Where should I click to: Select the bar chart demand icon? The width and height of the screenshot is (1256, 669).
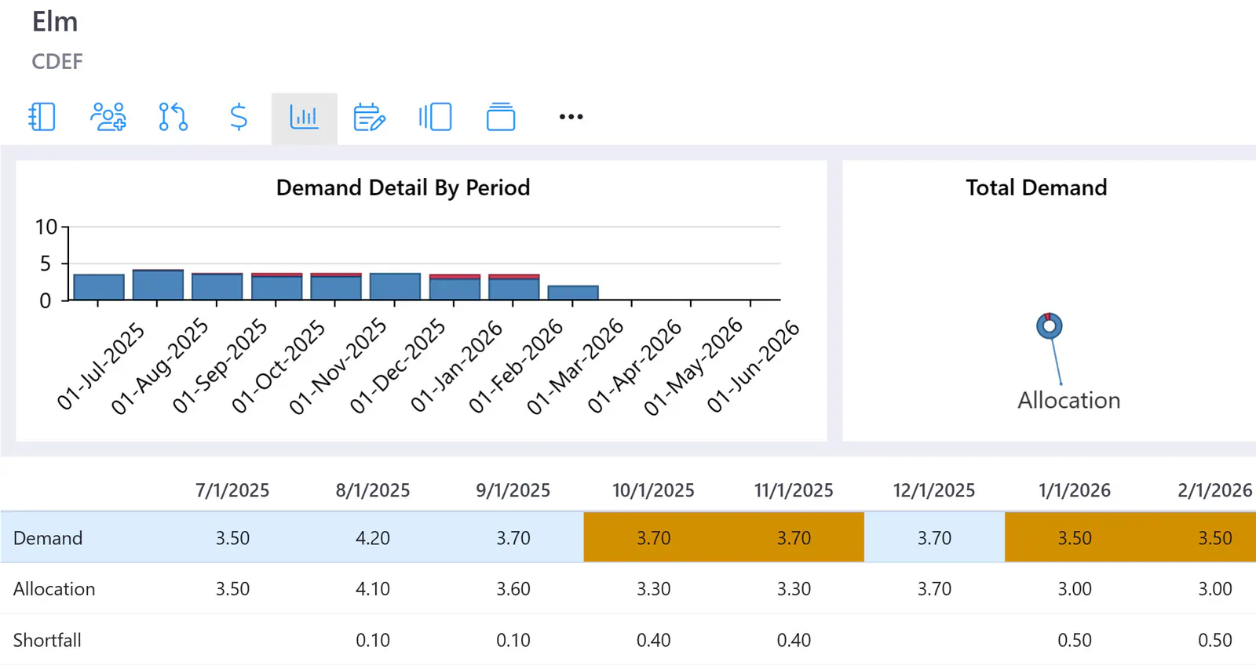point(304,118)
